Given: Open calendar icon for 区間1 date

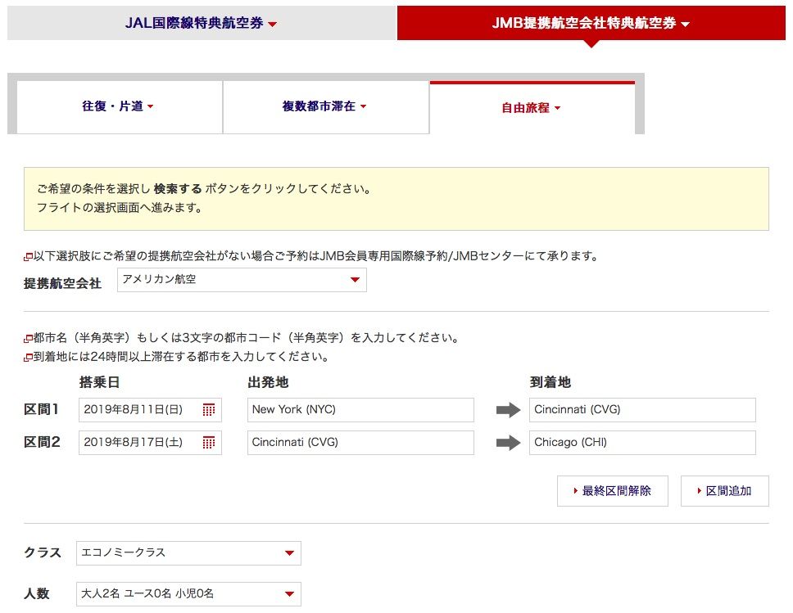Looking at the screenshot, I should (x=208, y=410).
